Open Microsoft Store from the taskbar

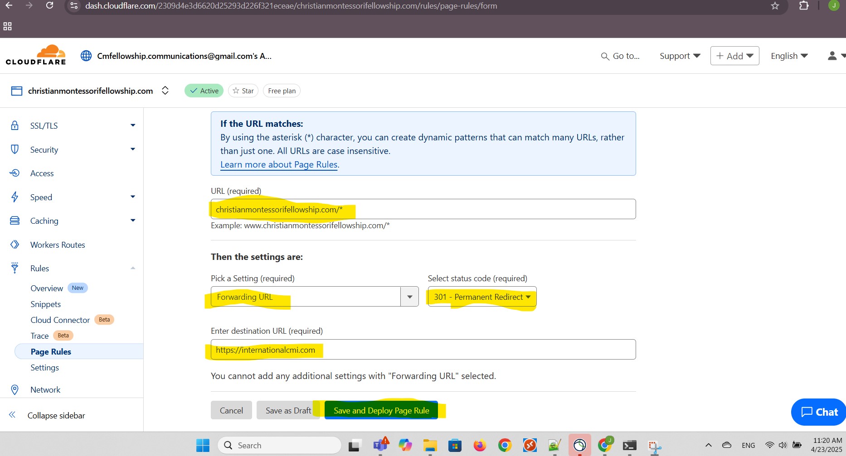[455, 446]
